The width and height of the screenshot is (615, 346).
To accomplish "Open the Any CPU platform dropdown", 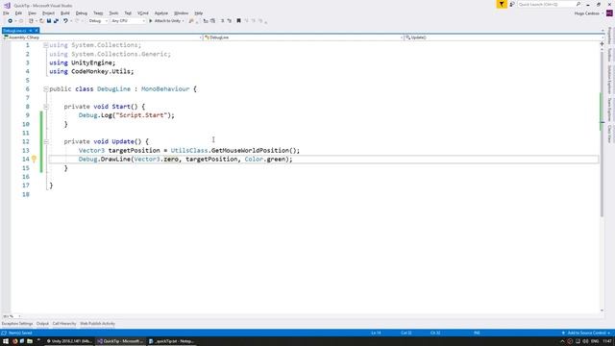I will (x=128, y=21).
